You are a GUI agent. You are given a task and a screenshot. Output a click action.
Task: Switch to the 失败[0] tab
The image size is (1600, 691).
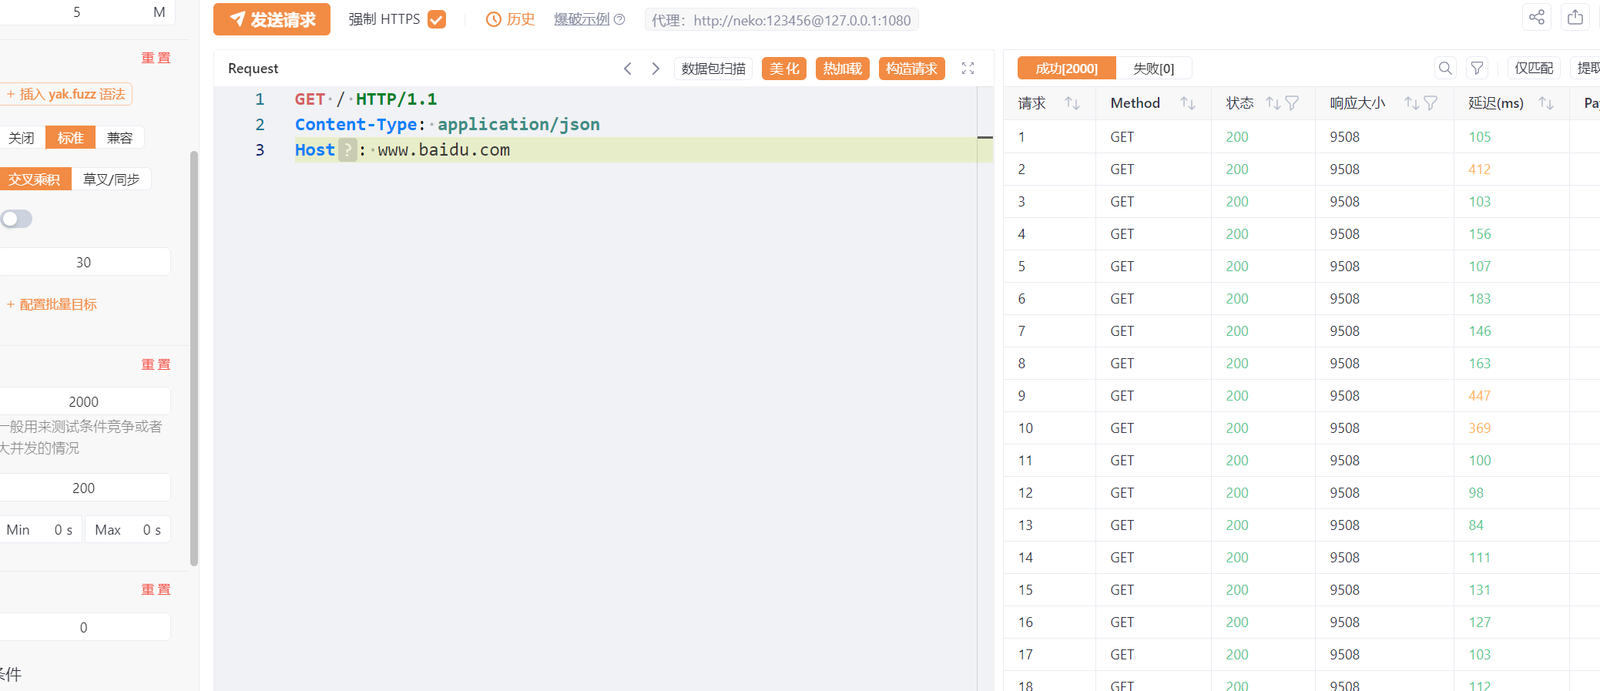click(1153, 69)
